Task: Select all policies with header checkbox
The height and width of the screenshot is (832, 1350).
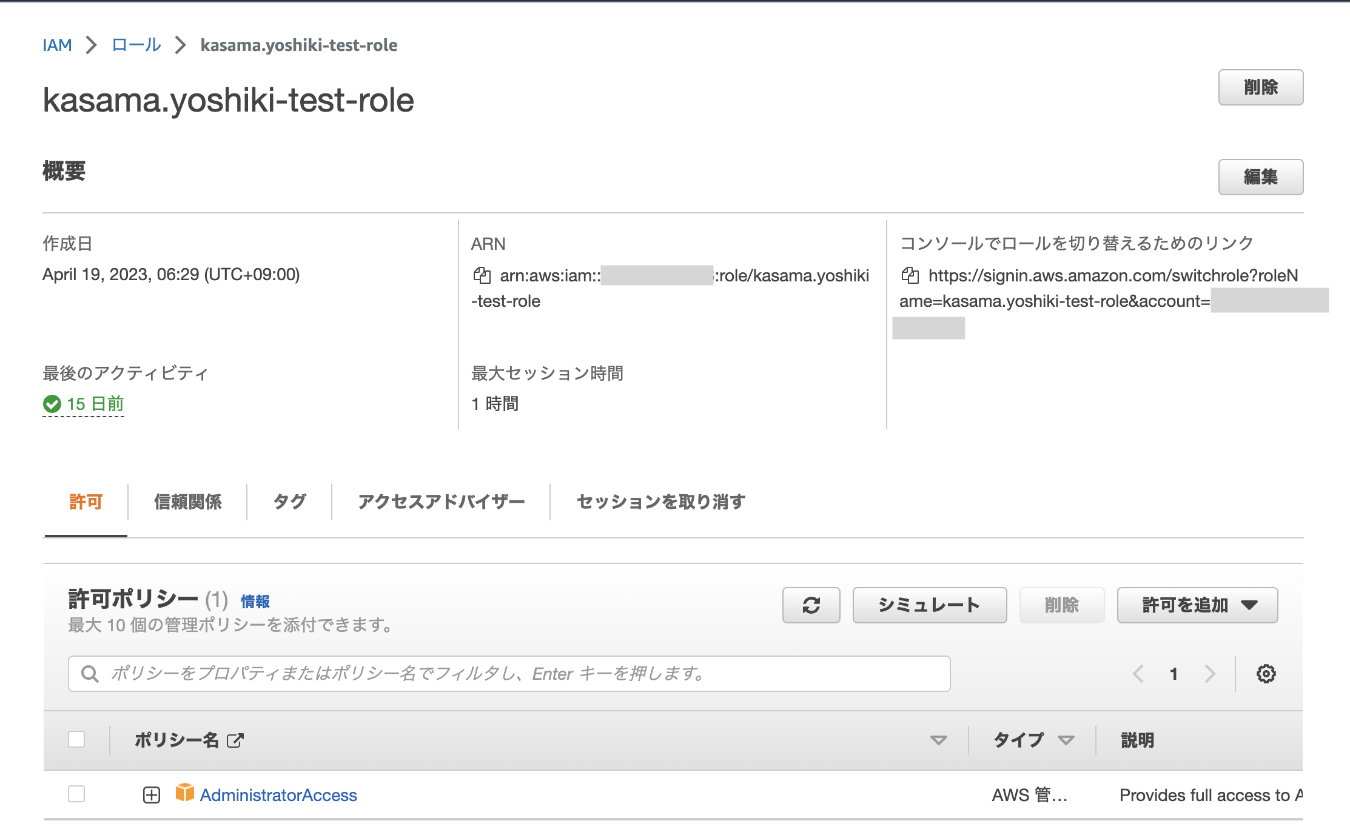Action: (76, 740)
